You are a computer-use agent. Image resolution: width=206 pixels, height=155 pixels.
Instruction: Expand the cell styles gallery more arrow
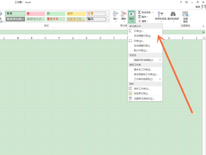108,20
